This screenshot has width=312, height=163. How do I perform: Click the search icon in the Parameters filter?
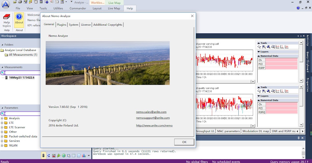tap(2, 114)
